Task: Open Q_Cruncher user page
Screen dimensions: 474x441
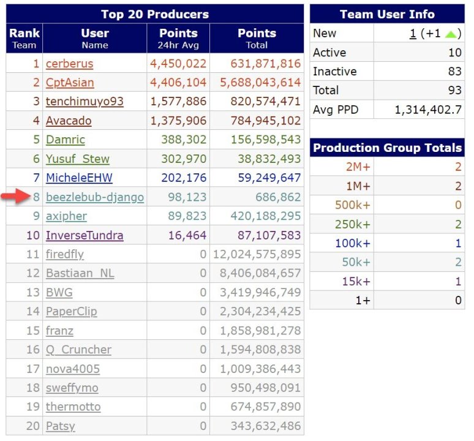Action: (x=78, y=350)
